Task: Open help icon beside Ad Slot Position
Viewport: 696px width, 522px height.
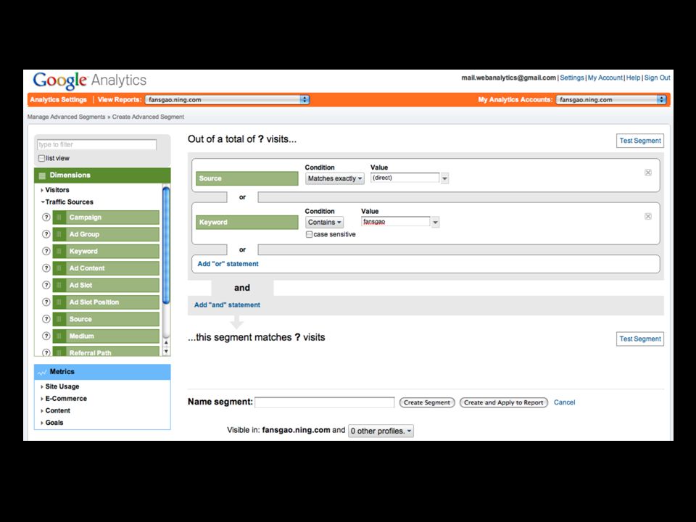Action: [x=46, y=302]
